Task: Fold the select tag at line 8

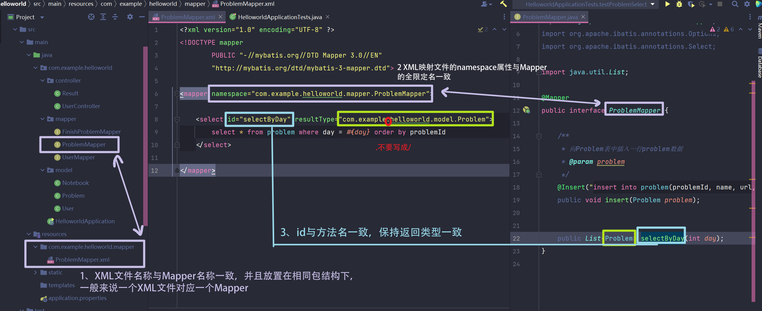Action: coord(177,119)
